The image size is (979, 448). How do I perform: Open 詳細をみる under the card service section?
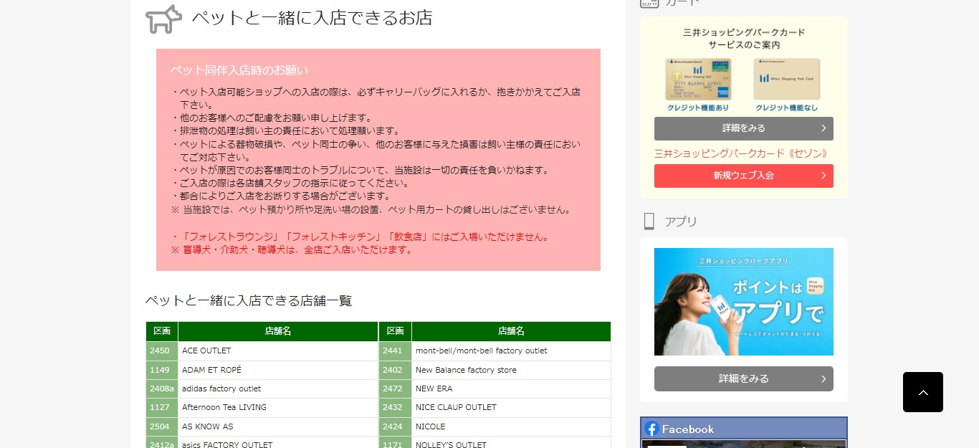(744, 128)
